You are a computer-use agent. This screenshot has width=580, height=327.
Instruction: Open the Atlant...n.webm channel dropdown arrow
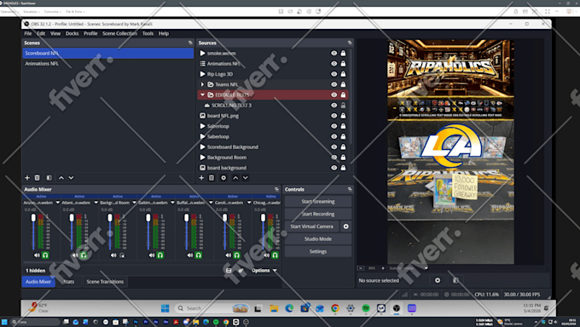point(96,203)
